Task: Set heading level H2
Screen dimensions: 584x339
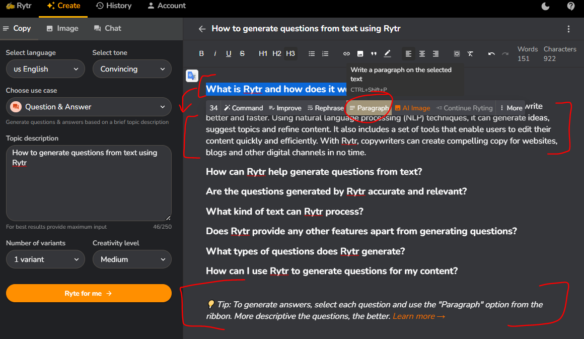Action: click(x=277, y=53)
